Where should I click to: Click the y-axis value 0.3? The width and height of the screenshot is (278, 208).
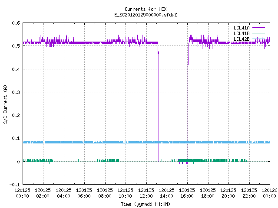pos(16,92)
